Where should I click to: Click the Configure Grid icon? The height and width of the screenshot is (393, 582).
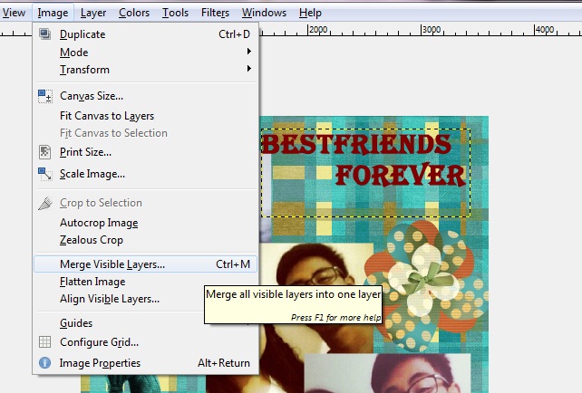tap(45, 341)
